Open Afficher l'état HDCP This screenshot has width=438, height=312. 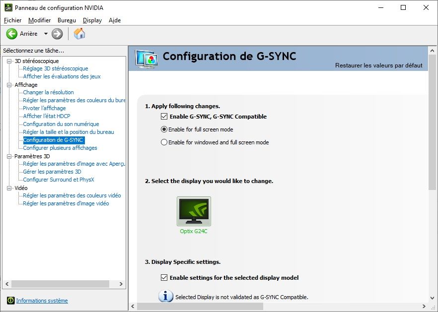click(47, 116)
